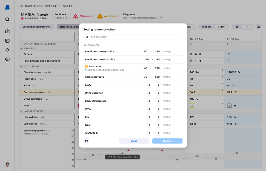Open display settings via the sliders icon
The image size is (266, 171).
(258, 27)
